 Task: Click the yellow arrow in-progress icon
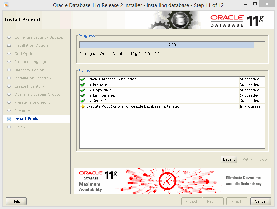tap(82, 107)
